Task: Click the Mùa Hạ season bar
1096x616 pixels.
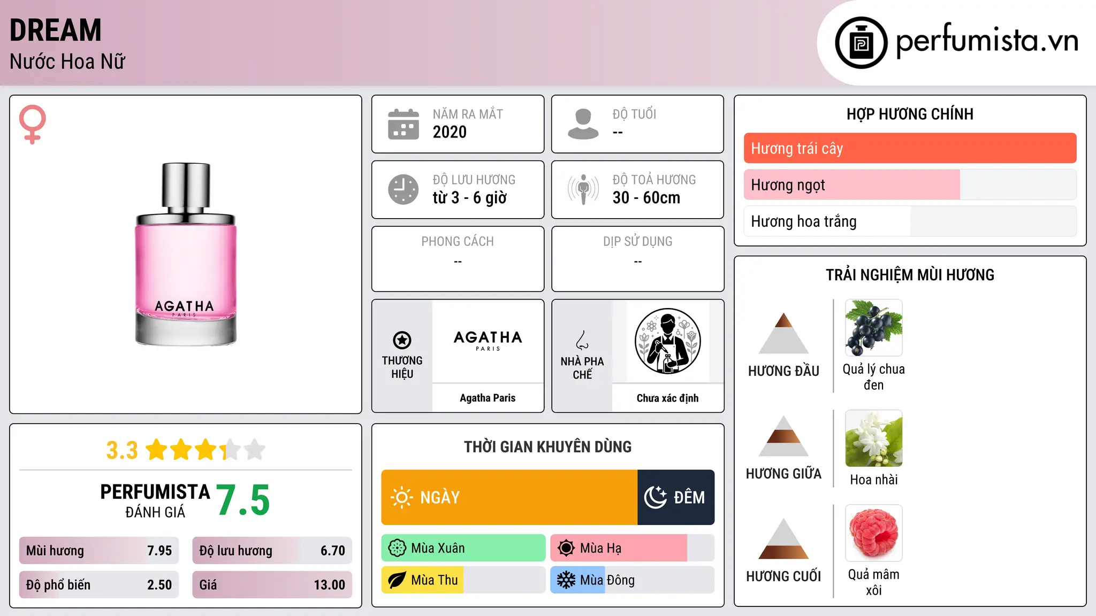Action: pyautogui.click(x=632, y=548)
